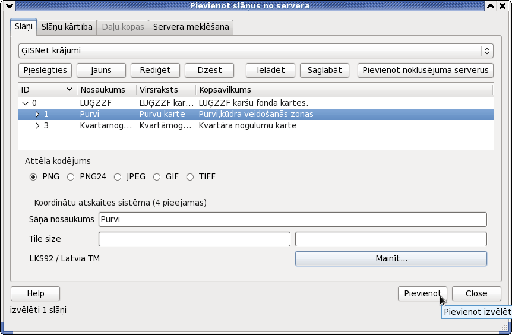Click the Nosaukums column header
The image size is (512, 335).
(x=107, y=90)
